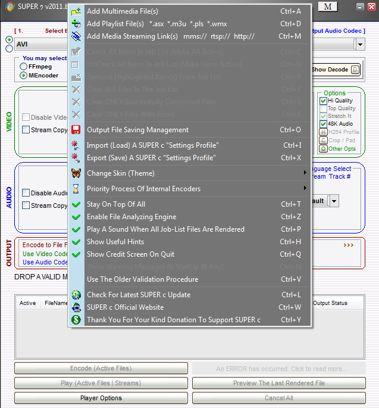
Task: Click the Export Settings Profile icon
Action: (76, 158)
